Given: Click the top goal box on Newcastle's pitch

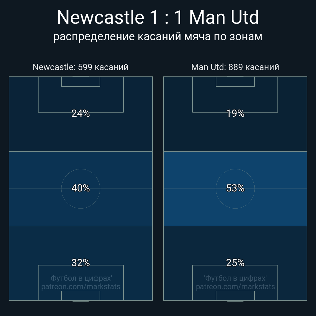Looking at the screenshot, I should [x=80, y=82].
